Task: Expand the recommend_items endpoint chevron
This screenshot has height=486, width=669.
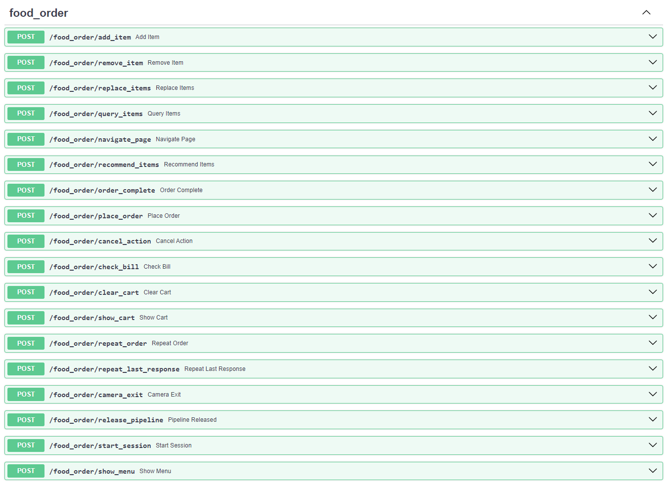Action: click(653, 164)
